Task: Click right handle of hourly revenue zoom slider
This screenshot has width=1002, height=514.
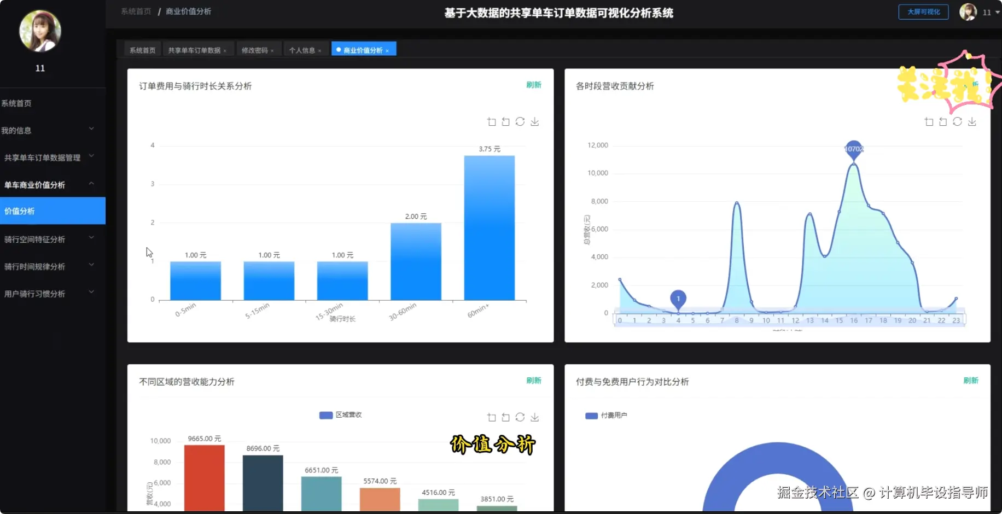Action: tap(965, 319)
